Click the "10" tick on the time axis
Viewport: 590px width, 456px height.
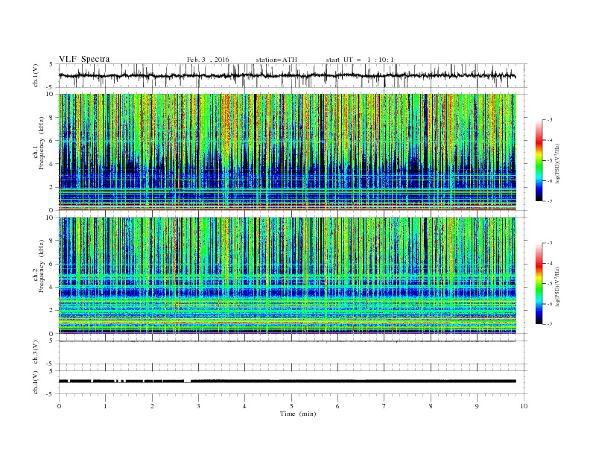(x=524, y=406)
